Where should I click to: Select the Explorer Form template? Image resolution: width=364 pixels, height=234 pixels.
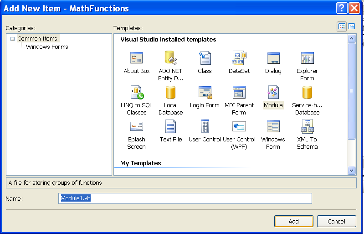(307, 58)
